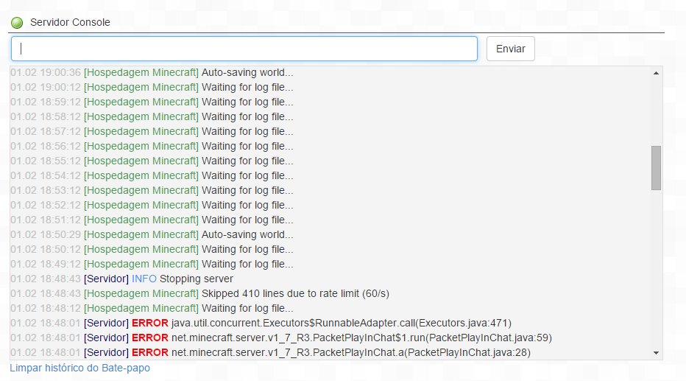
Task: Click the 18:49:12 Waiting for log file line
Action: pyautogui.click(x=152, y=265)
